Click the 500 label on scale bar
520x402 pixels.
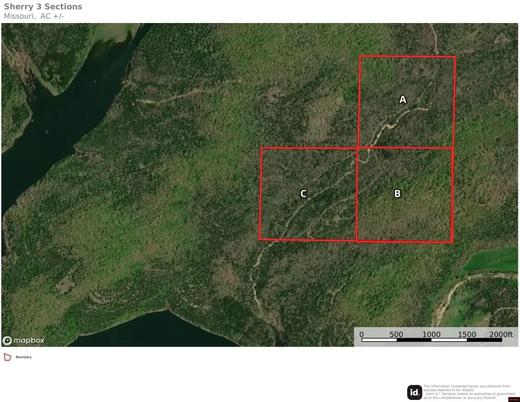point(396,334)
